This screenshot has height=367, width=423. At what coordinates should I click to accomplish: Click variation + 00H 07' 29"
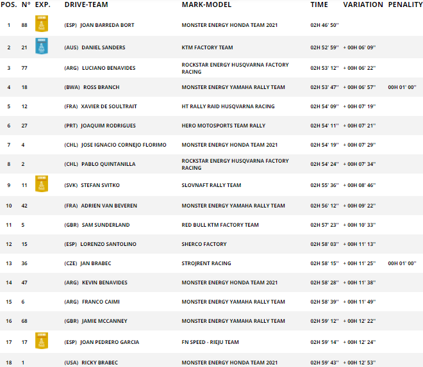(360, 145)
